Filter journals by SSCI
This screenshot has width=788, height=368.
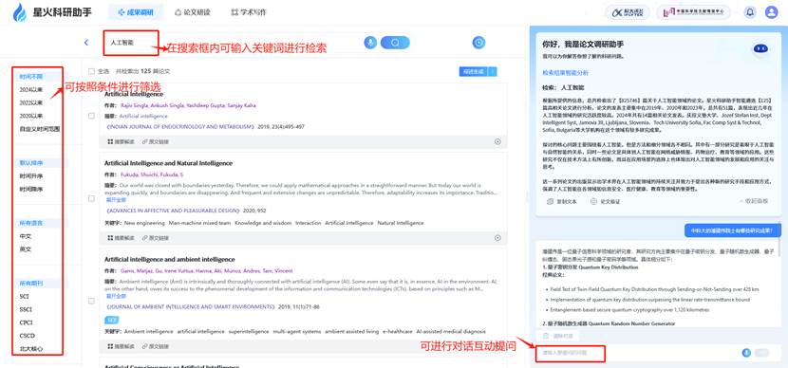26,309
